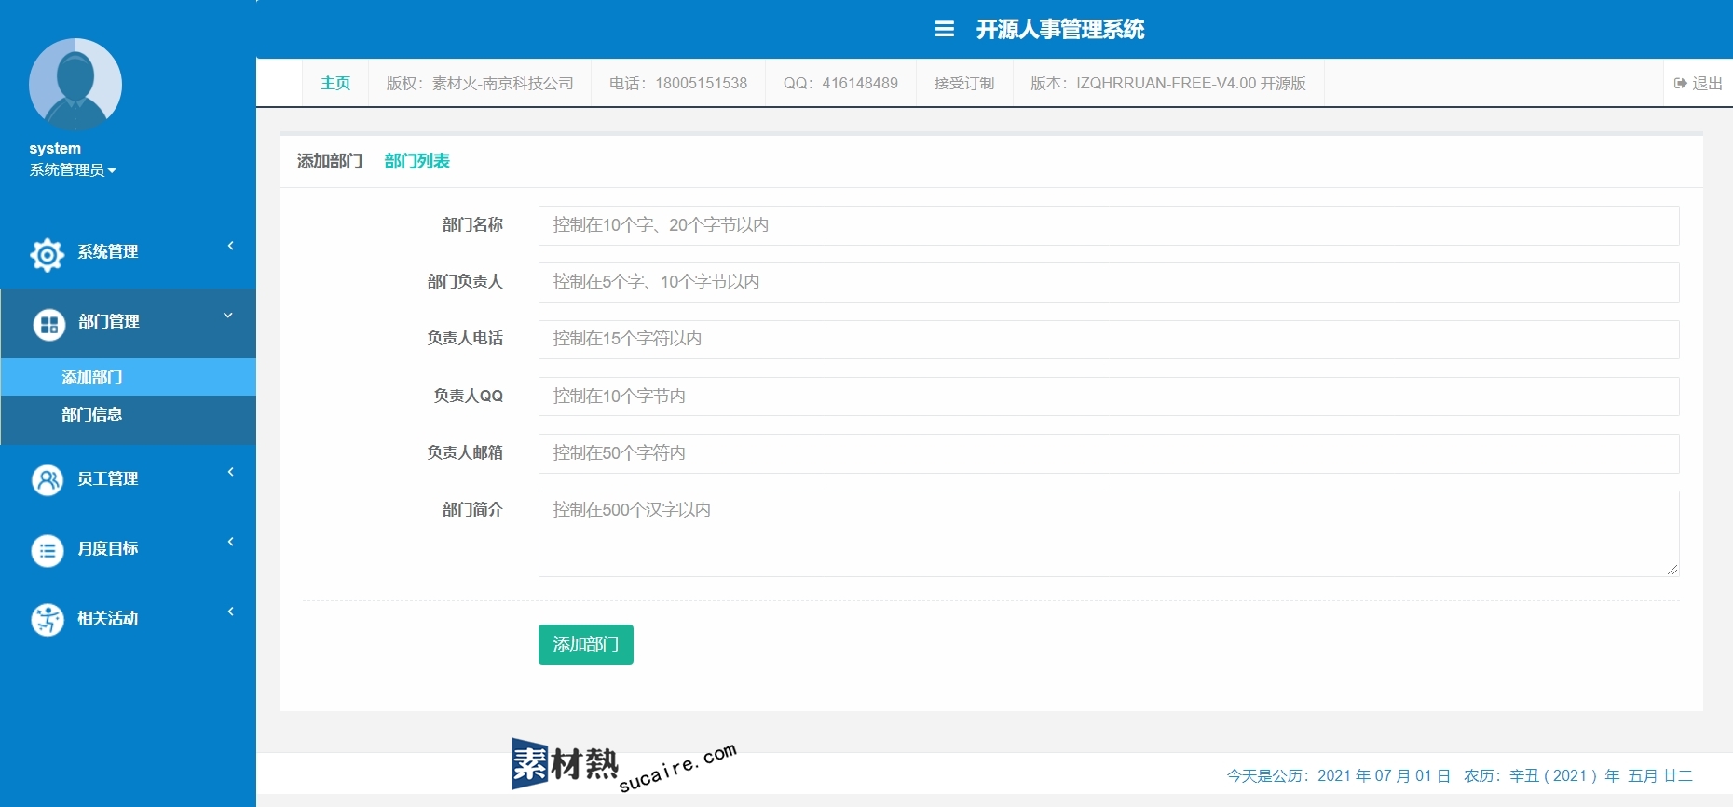Image resolution: width=1733 pixels, height=807 pixels.
Task: Click the 添加部门 panel heading
Action: pyautogui.click(x=330, y=161)
